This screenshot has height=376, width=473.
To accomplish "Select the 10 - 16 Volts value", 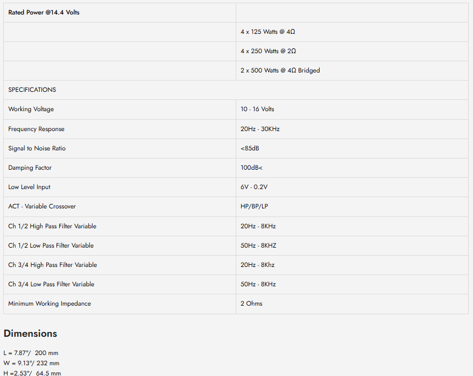I will [x=257, y=109].
